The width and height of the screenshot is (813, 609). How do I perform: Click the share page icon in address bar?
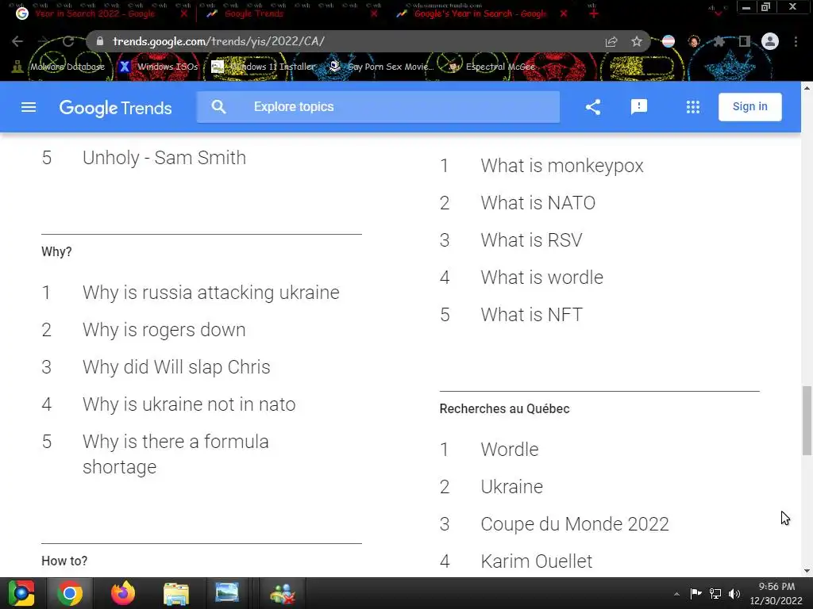tap(611, 41)
